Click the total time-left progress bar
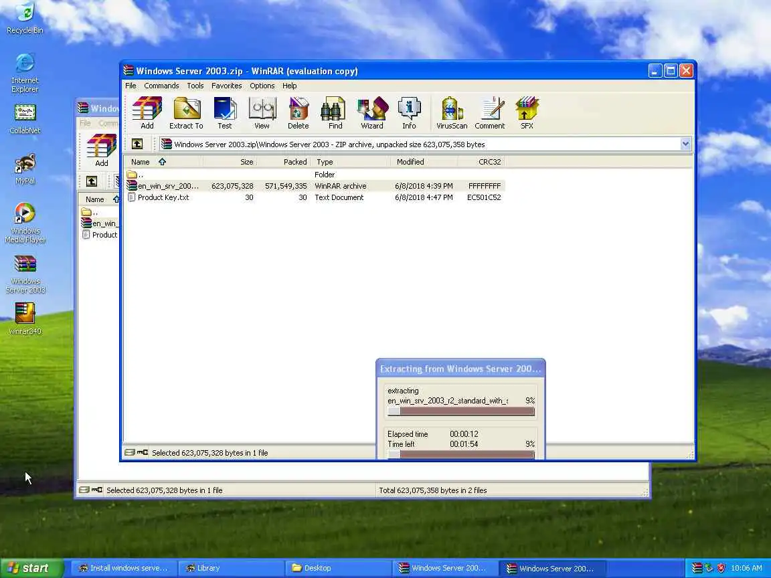 tap(460, 455)
